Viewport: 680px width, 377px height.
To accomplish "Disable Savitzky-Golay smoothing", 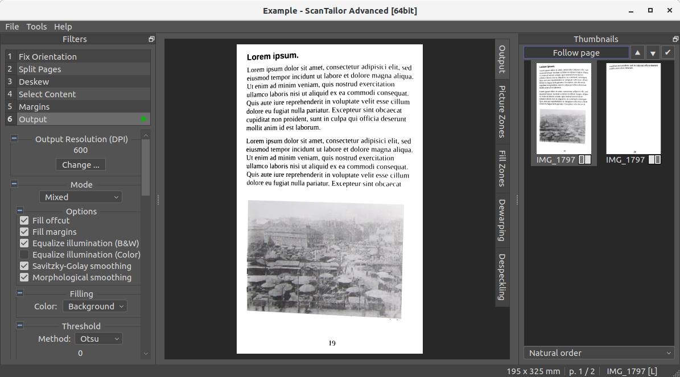I will coord(24,266).
